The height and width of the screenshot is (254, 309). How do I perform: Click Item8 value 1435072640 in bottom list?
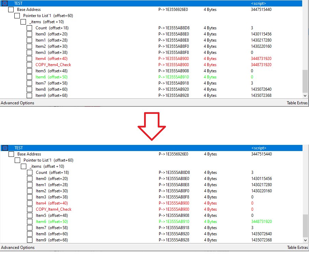261,234
